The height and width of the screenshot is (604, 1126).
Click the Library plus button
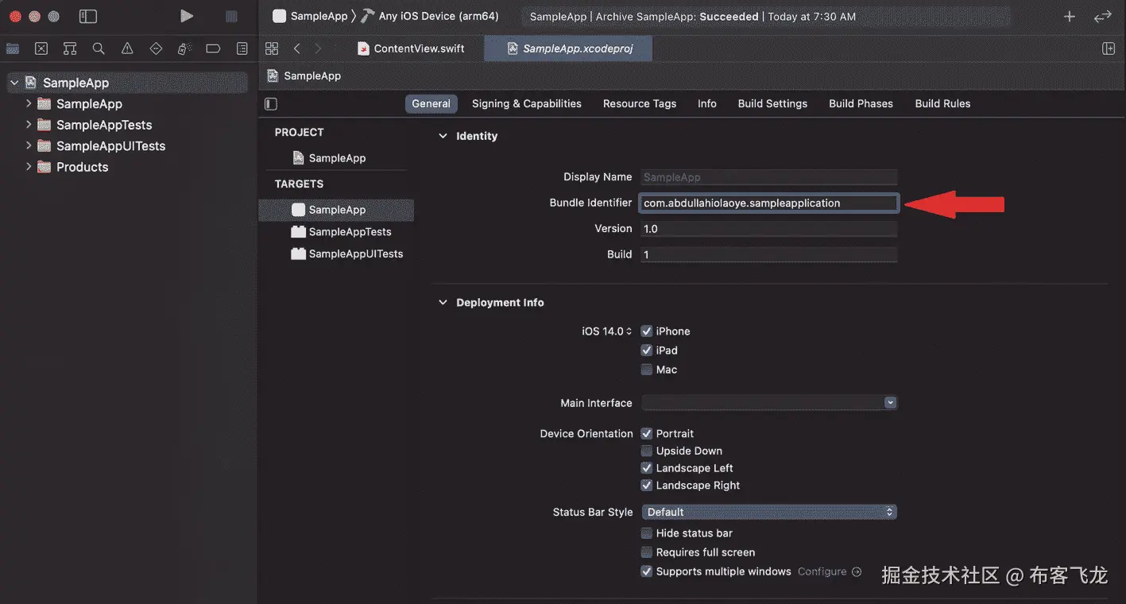pyautogui.click(x=1070, y=16)
